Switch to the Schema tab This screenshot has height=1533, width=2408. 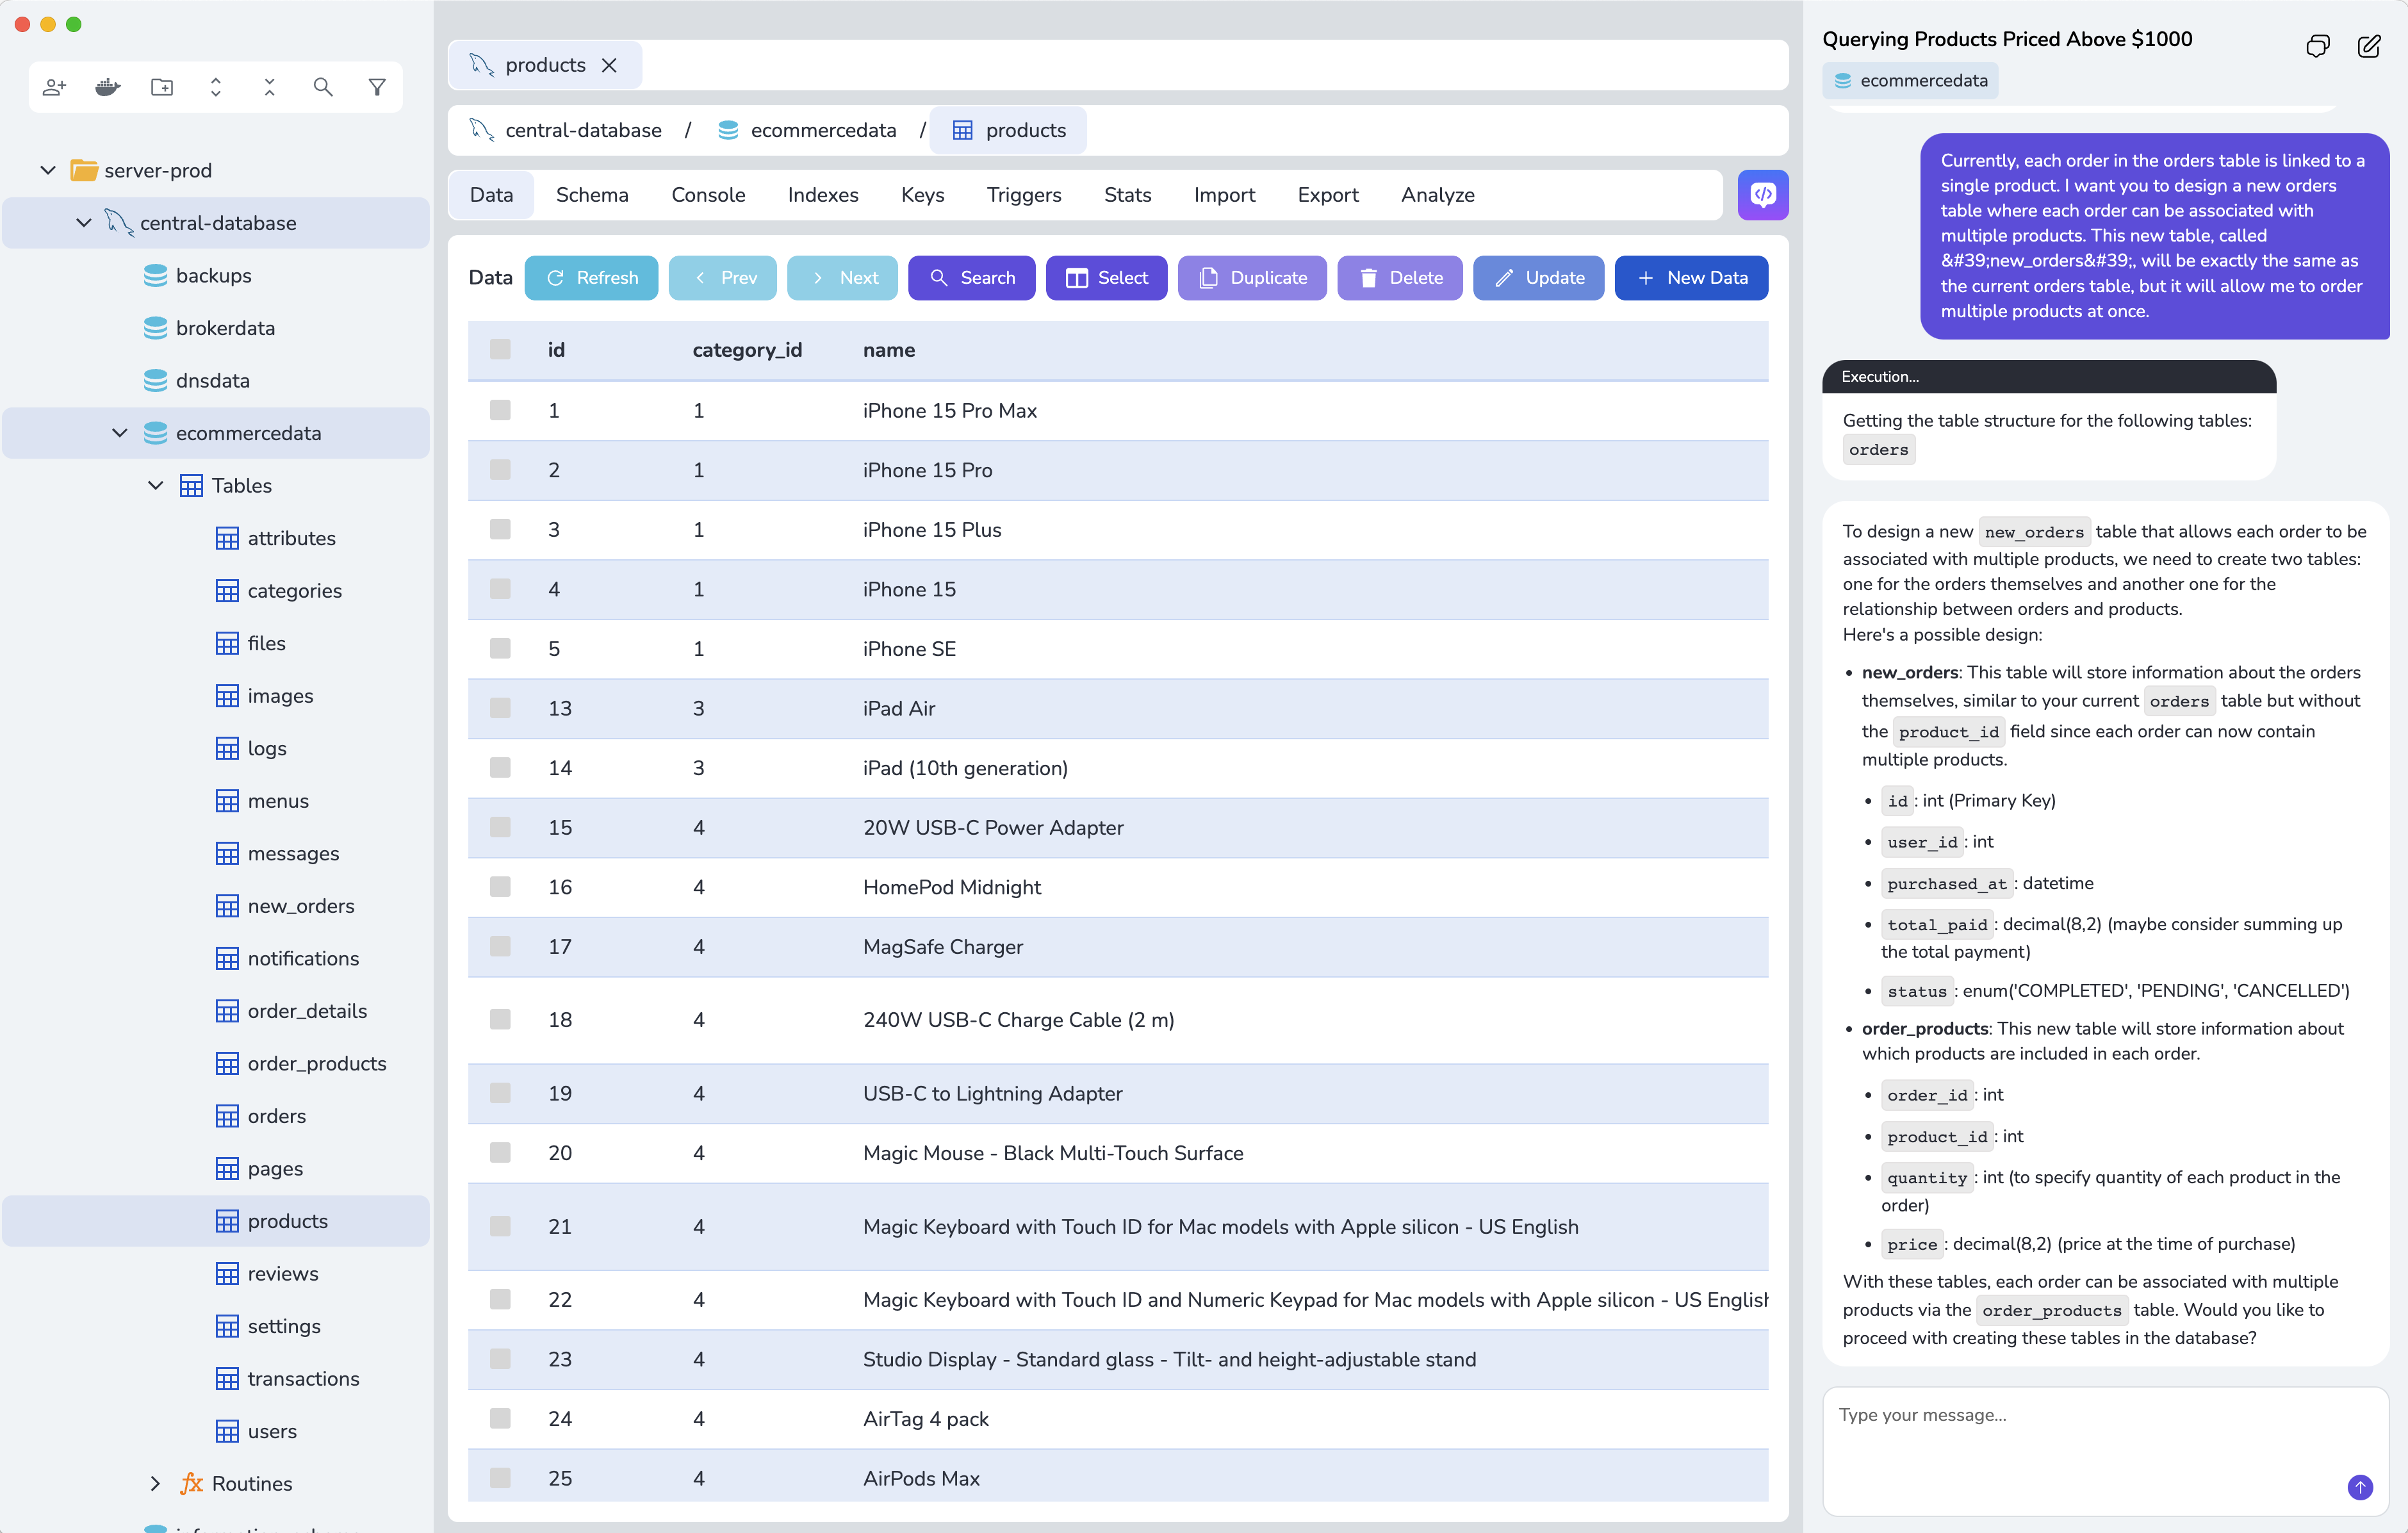592,195
